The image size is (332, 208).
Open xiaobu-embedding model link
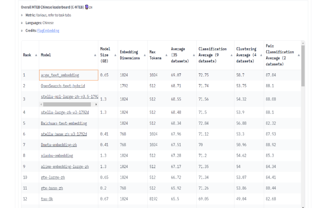57,156
